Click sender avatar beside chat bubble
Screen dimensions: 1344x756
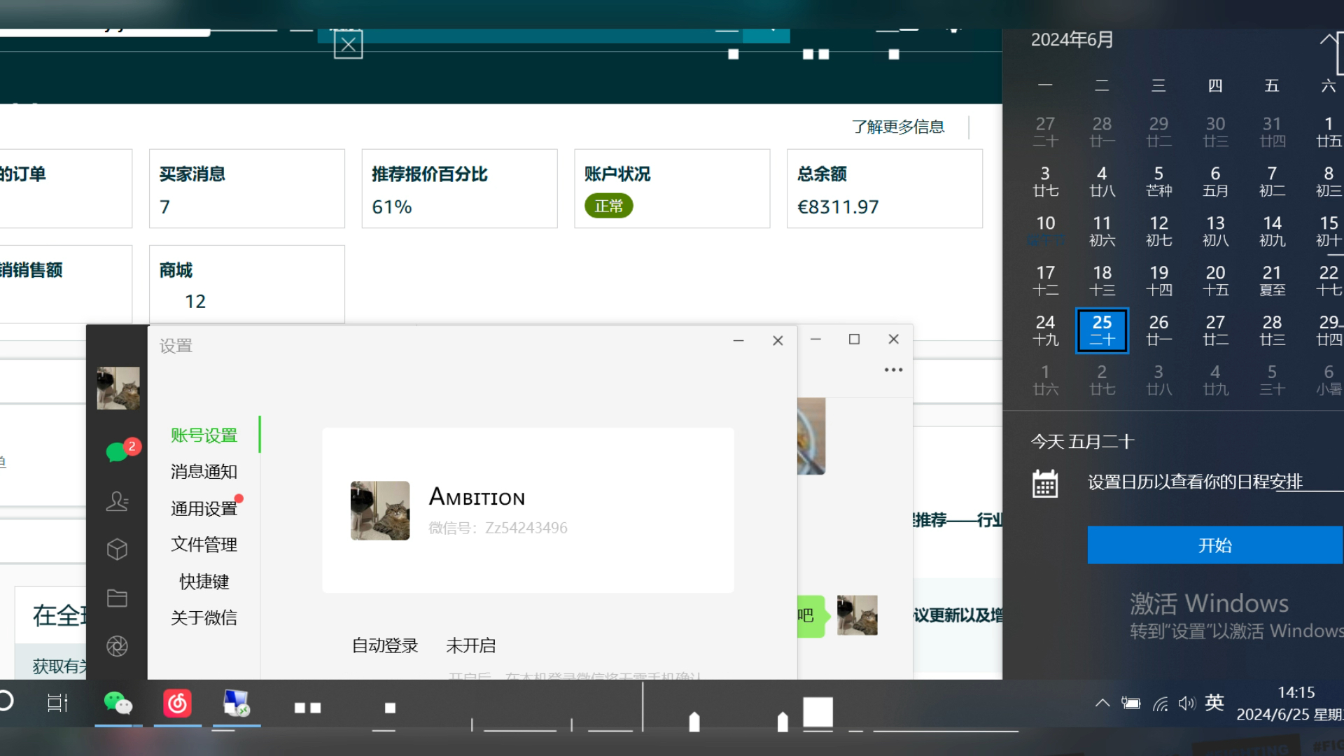tap(857, 615)
